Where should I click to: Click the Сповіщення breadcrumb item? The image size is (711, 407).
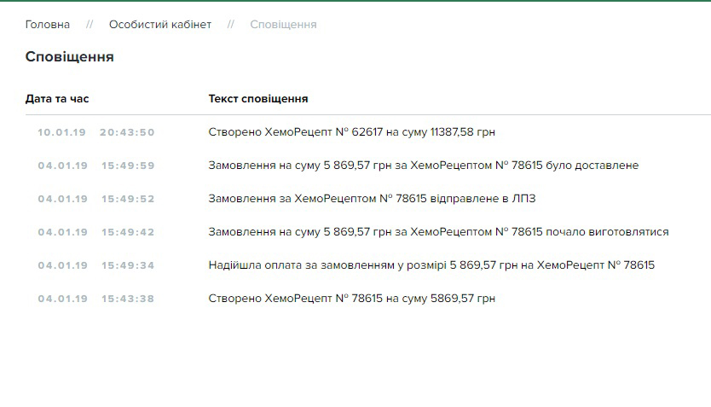click(x=283, y=25)
